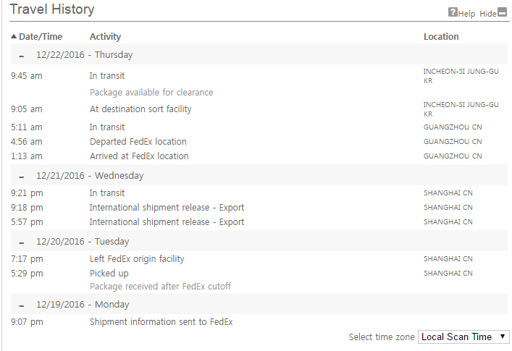Image resolution: width=512 pixels, height=351 pixels.
Task: Click the Help link text
Action: (467, 14)
